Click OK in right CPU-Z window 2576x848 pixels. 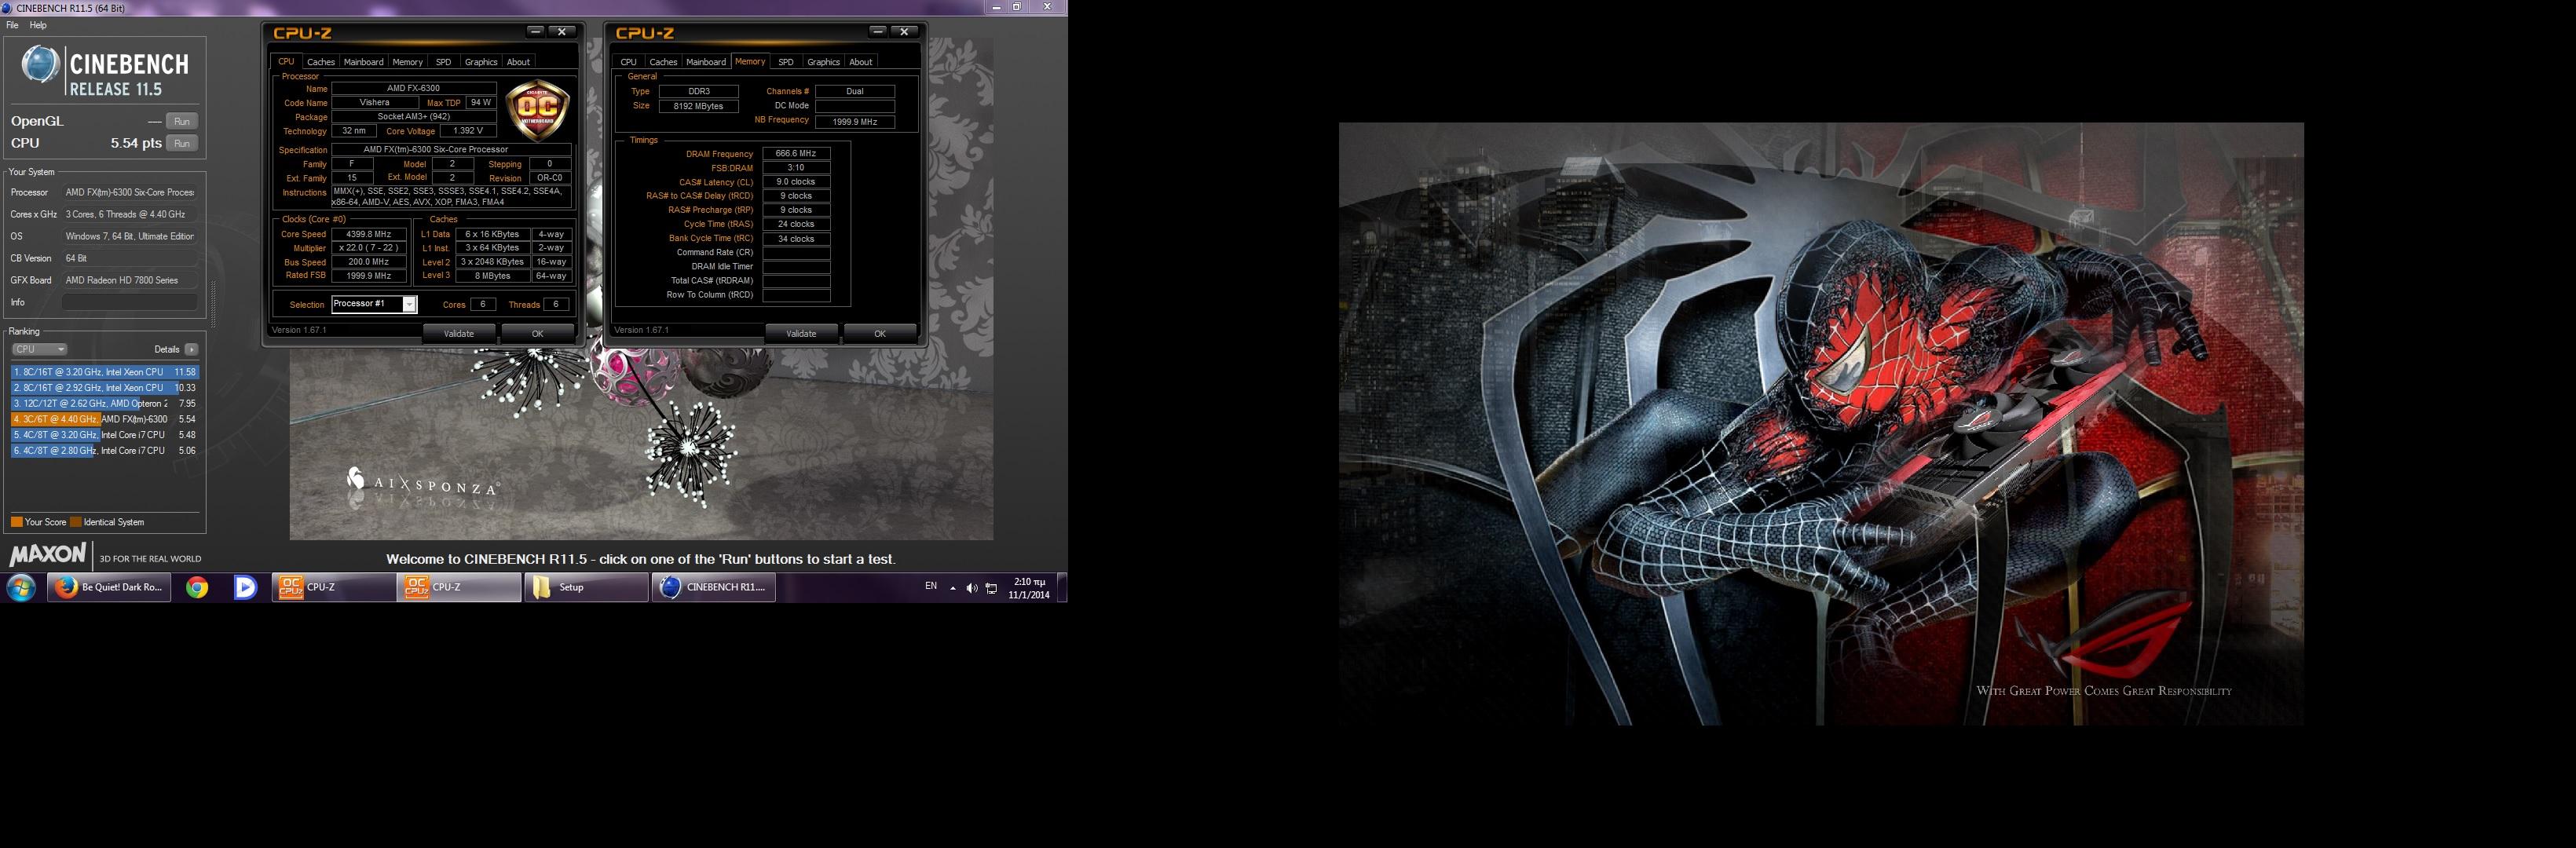(880, 333)
